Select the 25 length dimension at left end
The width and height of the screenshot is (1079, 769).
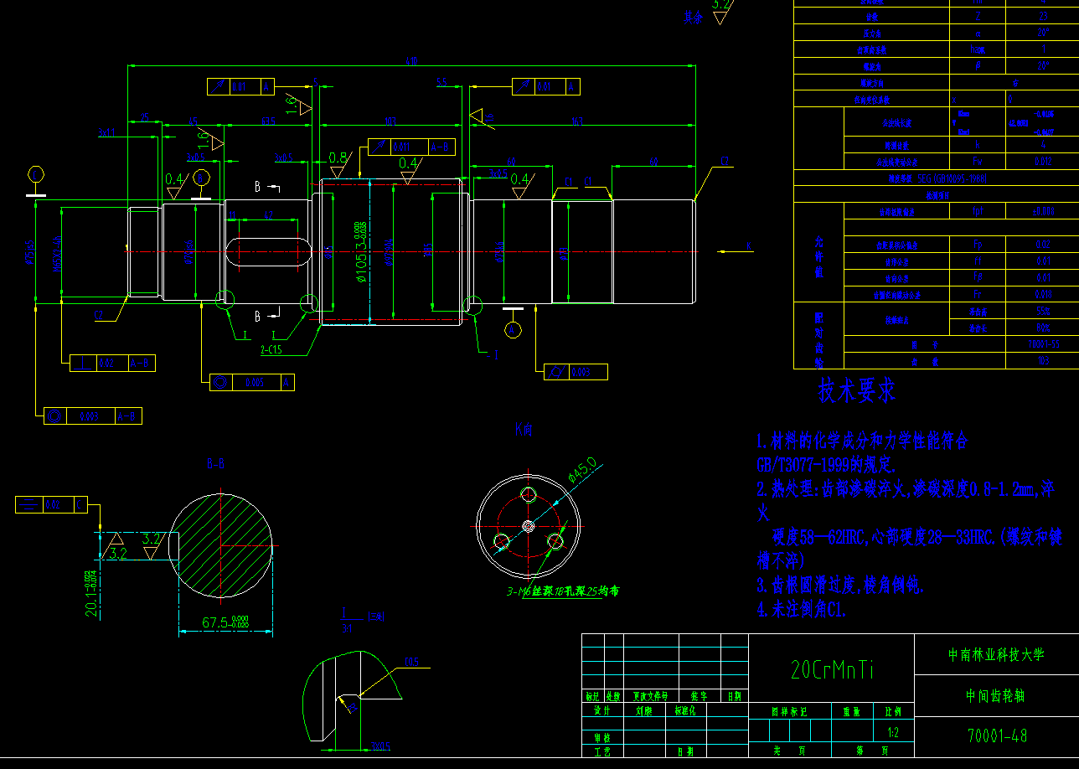[x=144, y=119]
